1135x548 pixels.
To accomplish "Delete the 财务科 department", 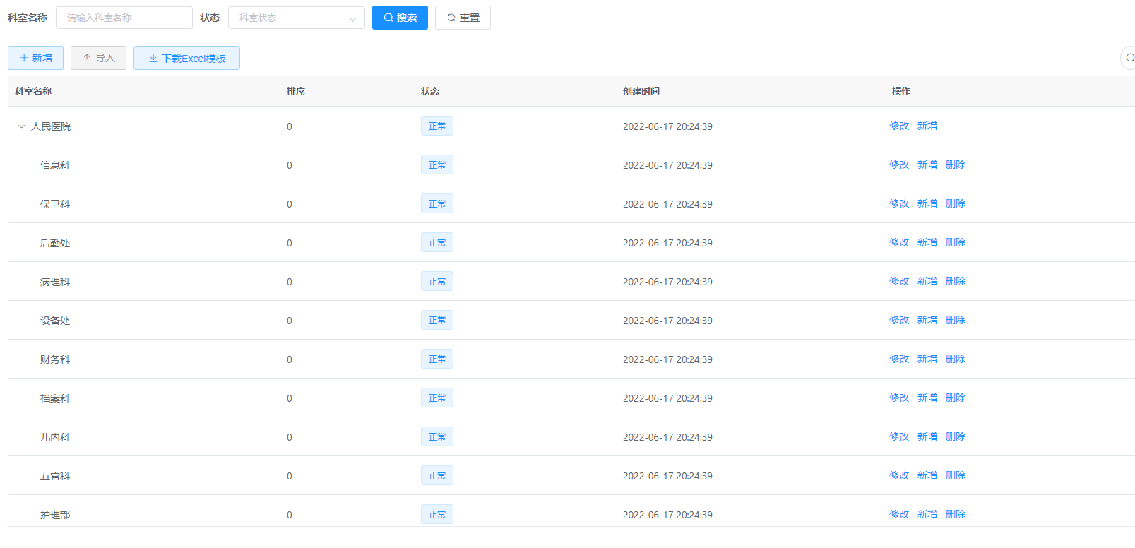I will point(956,359).
